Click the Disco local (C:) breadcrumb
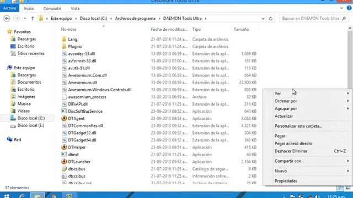This screenshot has height=198, width=353. click(x=93, y=18)
